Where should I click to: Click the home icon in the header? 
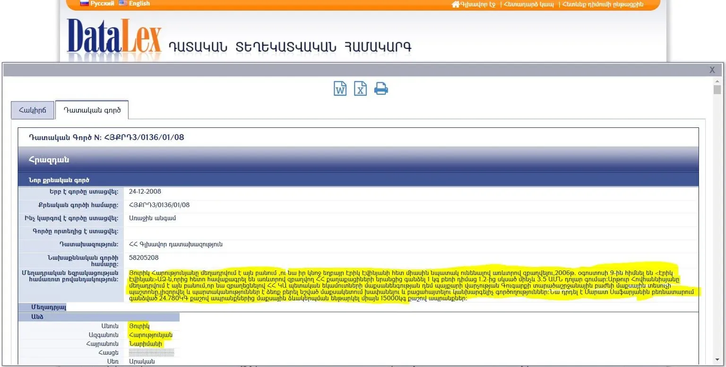click(456, 4)
